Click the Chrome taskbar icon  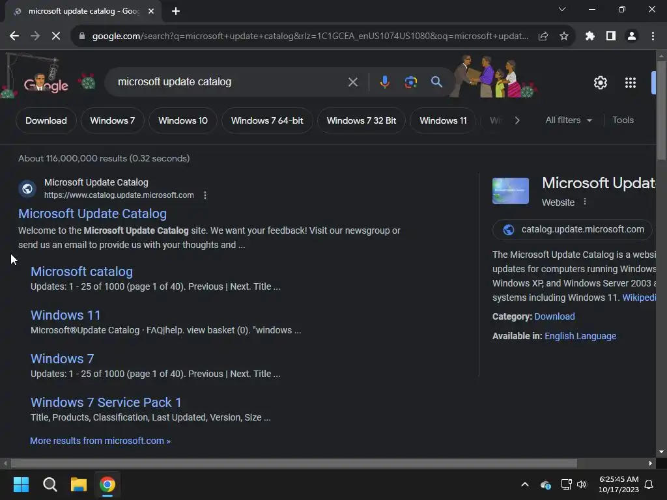click(107, 484)
